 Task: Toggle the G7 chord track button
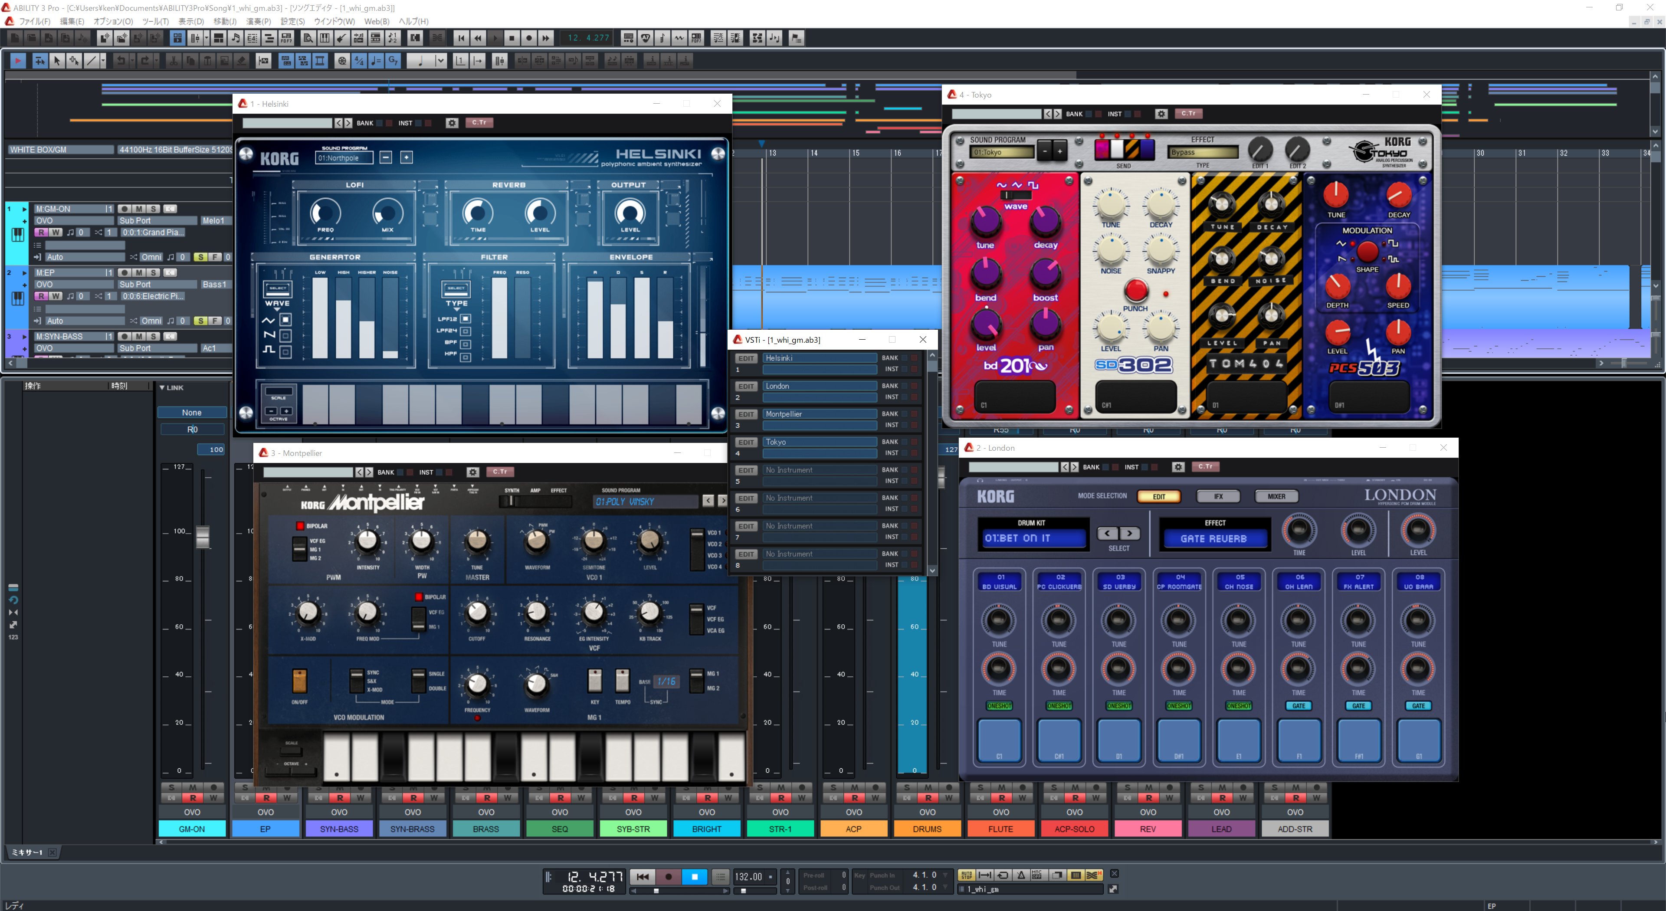393,61
